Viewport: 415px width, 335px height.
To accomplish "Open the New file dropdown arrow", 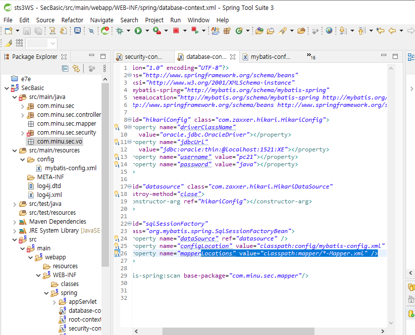I will coord(17,31).
